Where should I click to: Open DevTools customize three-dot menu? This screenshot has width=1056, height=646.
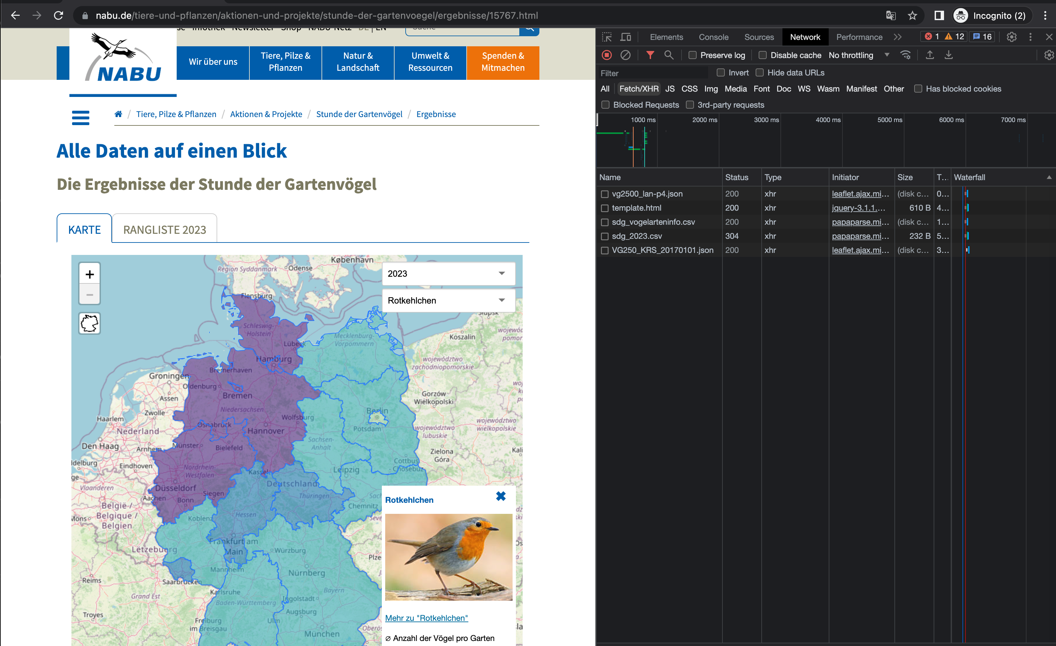1030,37
